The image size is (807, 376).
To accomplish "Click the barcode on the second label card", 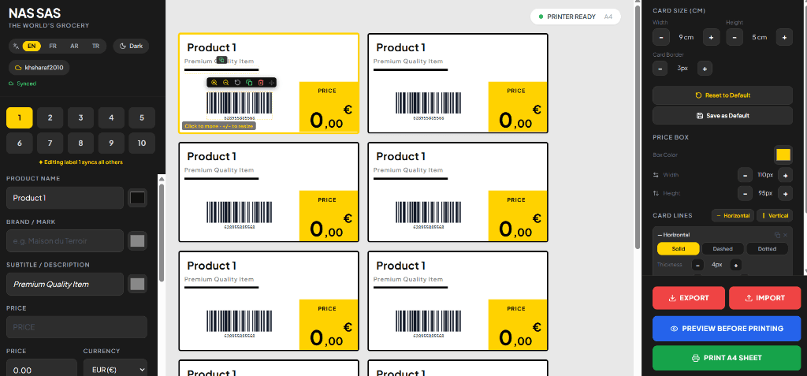I will (428, 105).
